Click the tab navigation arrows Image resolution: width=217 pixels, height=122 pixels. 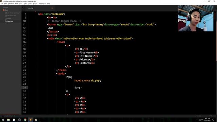tap(23, 8)
